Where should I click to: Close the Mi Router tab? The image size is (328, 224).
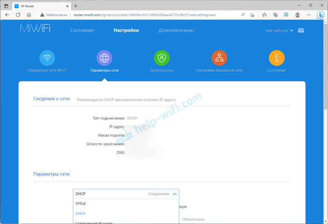(67, 6)
